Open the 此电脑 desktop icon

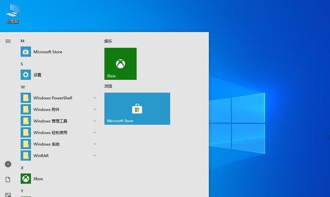point(13,13)
